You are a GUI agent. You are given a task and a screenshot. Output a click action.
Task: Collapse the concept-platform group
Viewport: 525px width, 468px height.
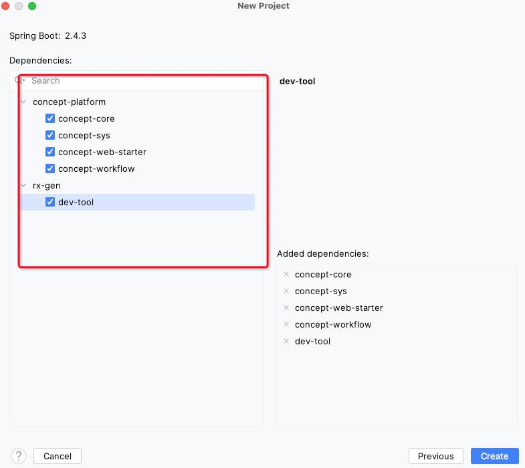(x=24, y=102)
